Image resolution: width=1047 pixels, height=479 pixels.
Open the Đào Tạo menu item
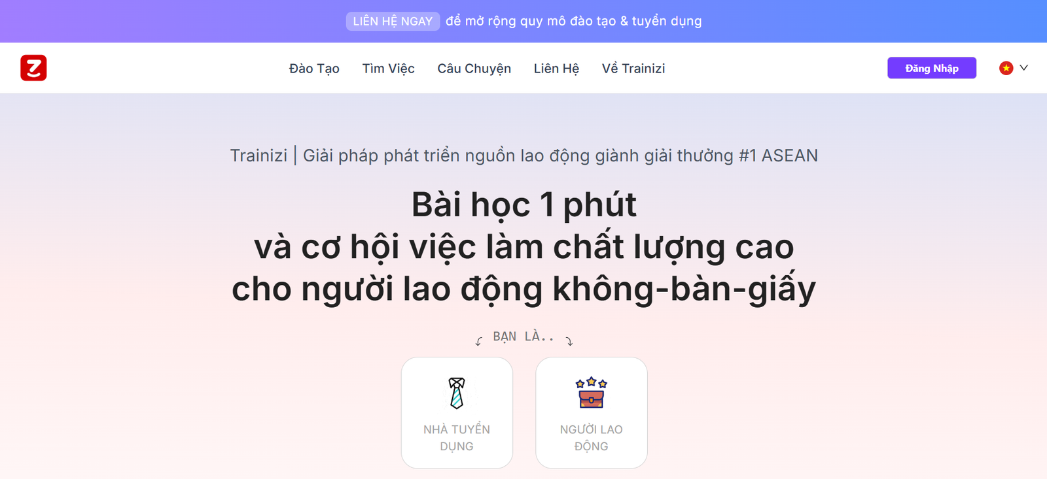314,69
